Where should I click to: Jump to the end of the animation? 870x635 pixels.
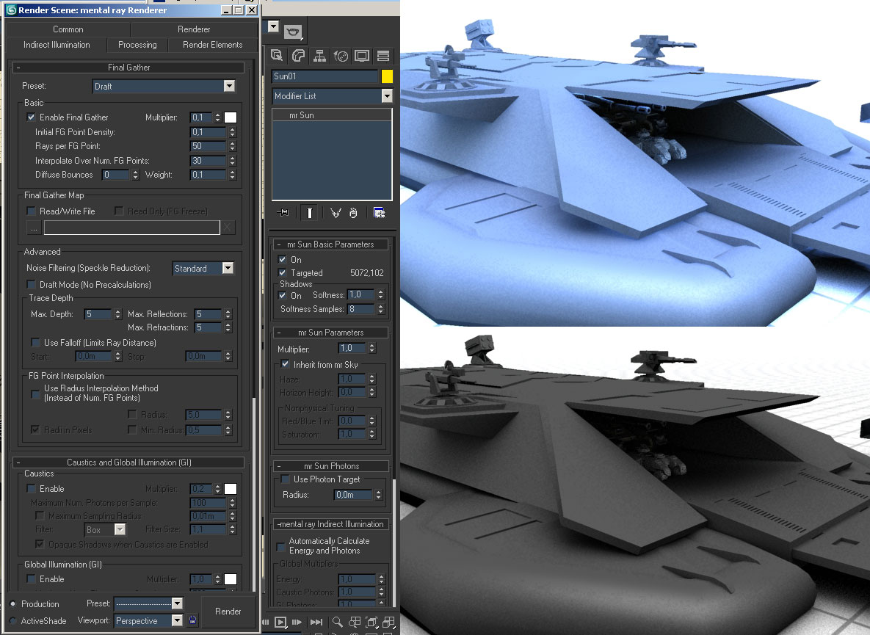pyautogui.click(x=316, y=623)
